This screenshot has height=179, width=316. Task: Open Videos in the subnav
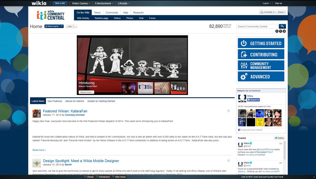(117, 18)
